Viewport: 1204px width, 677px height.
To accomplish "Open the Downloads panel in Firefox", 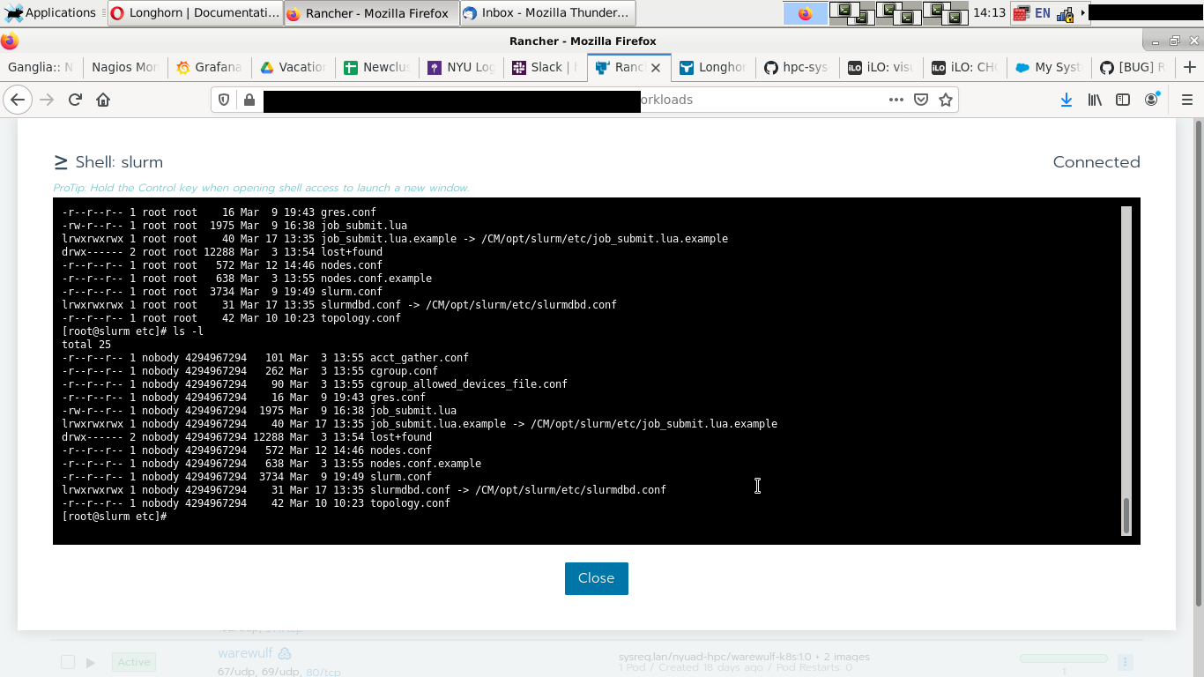I will pyautogui.click(x=1067, y=100).
